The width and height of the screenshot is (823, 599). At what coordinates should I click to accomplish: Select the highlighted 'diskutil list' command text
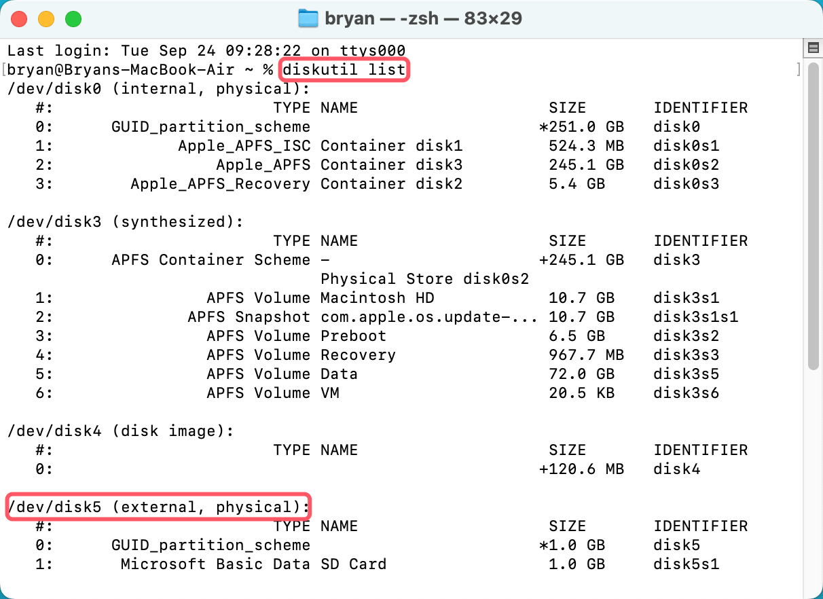click(x=343, y=69)
